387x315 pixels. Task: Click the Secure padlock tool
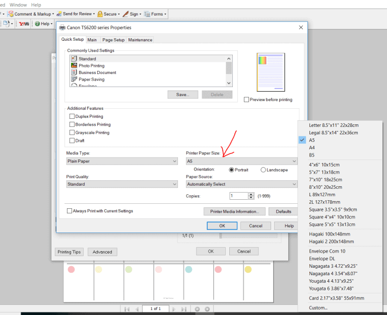click(108, 14)
